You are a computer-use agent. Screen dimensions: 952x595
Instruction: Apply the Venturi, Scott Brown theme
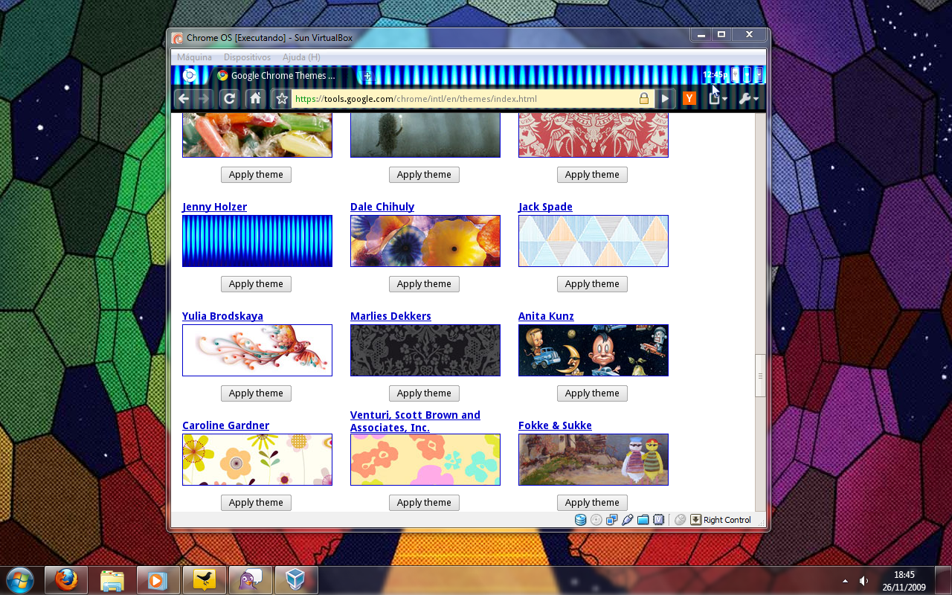[x=424, y=503]
